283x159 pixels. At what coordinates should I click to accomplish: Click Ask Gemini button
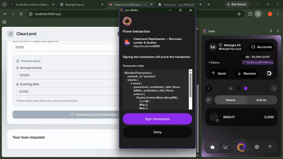tap(237, 4)
